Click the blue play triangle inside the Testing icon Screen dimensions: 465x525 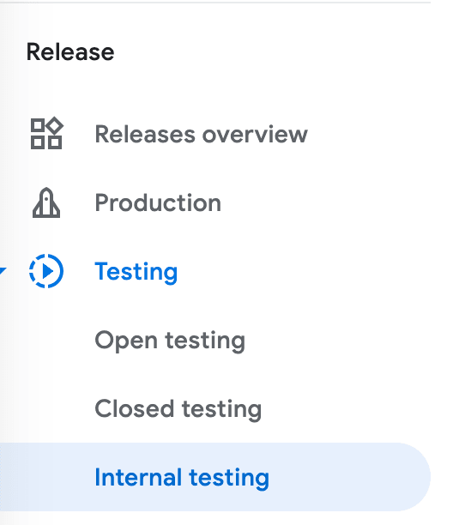[x=48, y=271]
